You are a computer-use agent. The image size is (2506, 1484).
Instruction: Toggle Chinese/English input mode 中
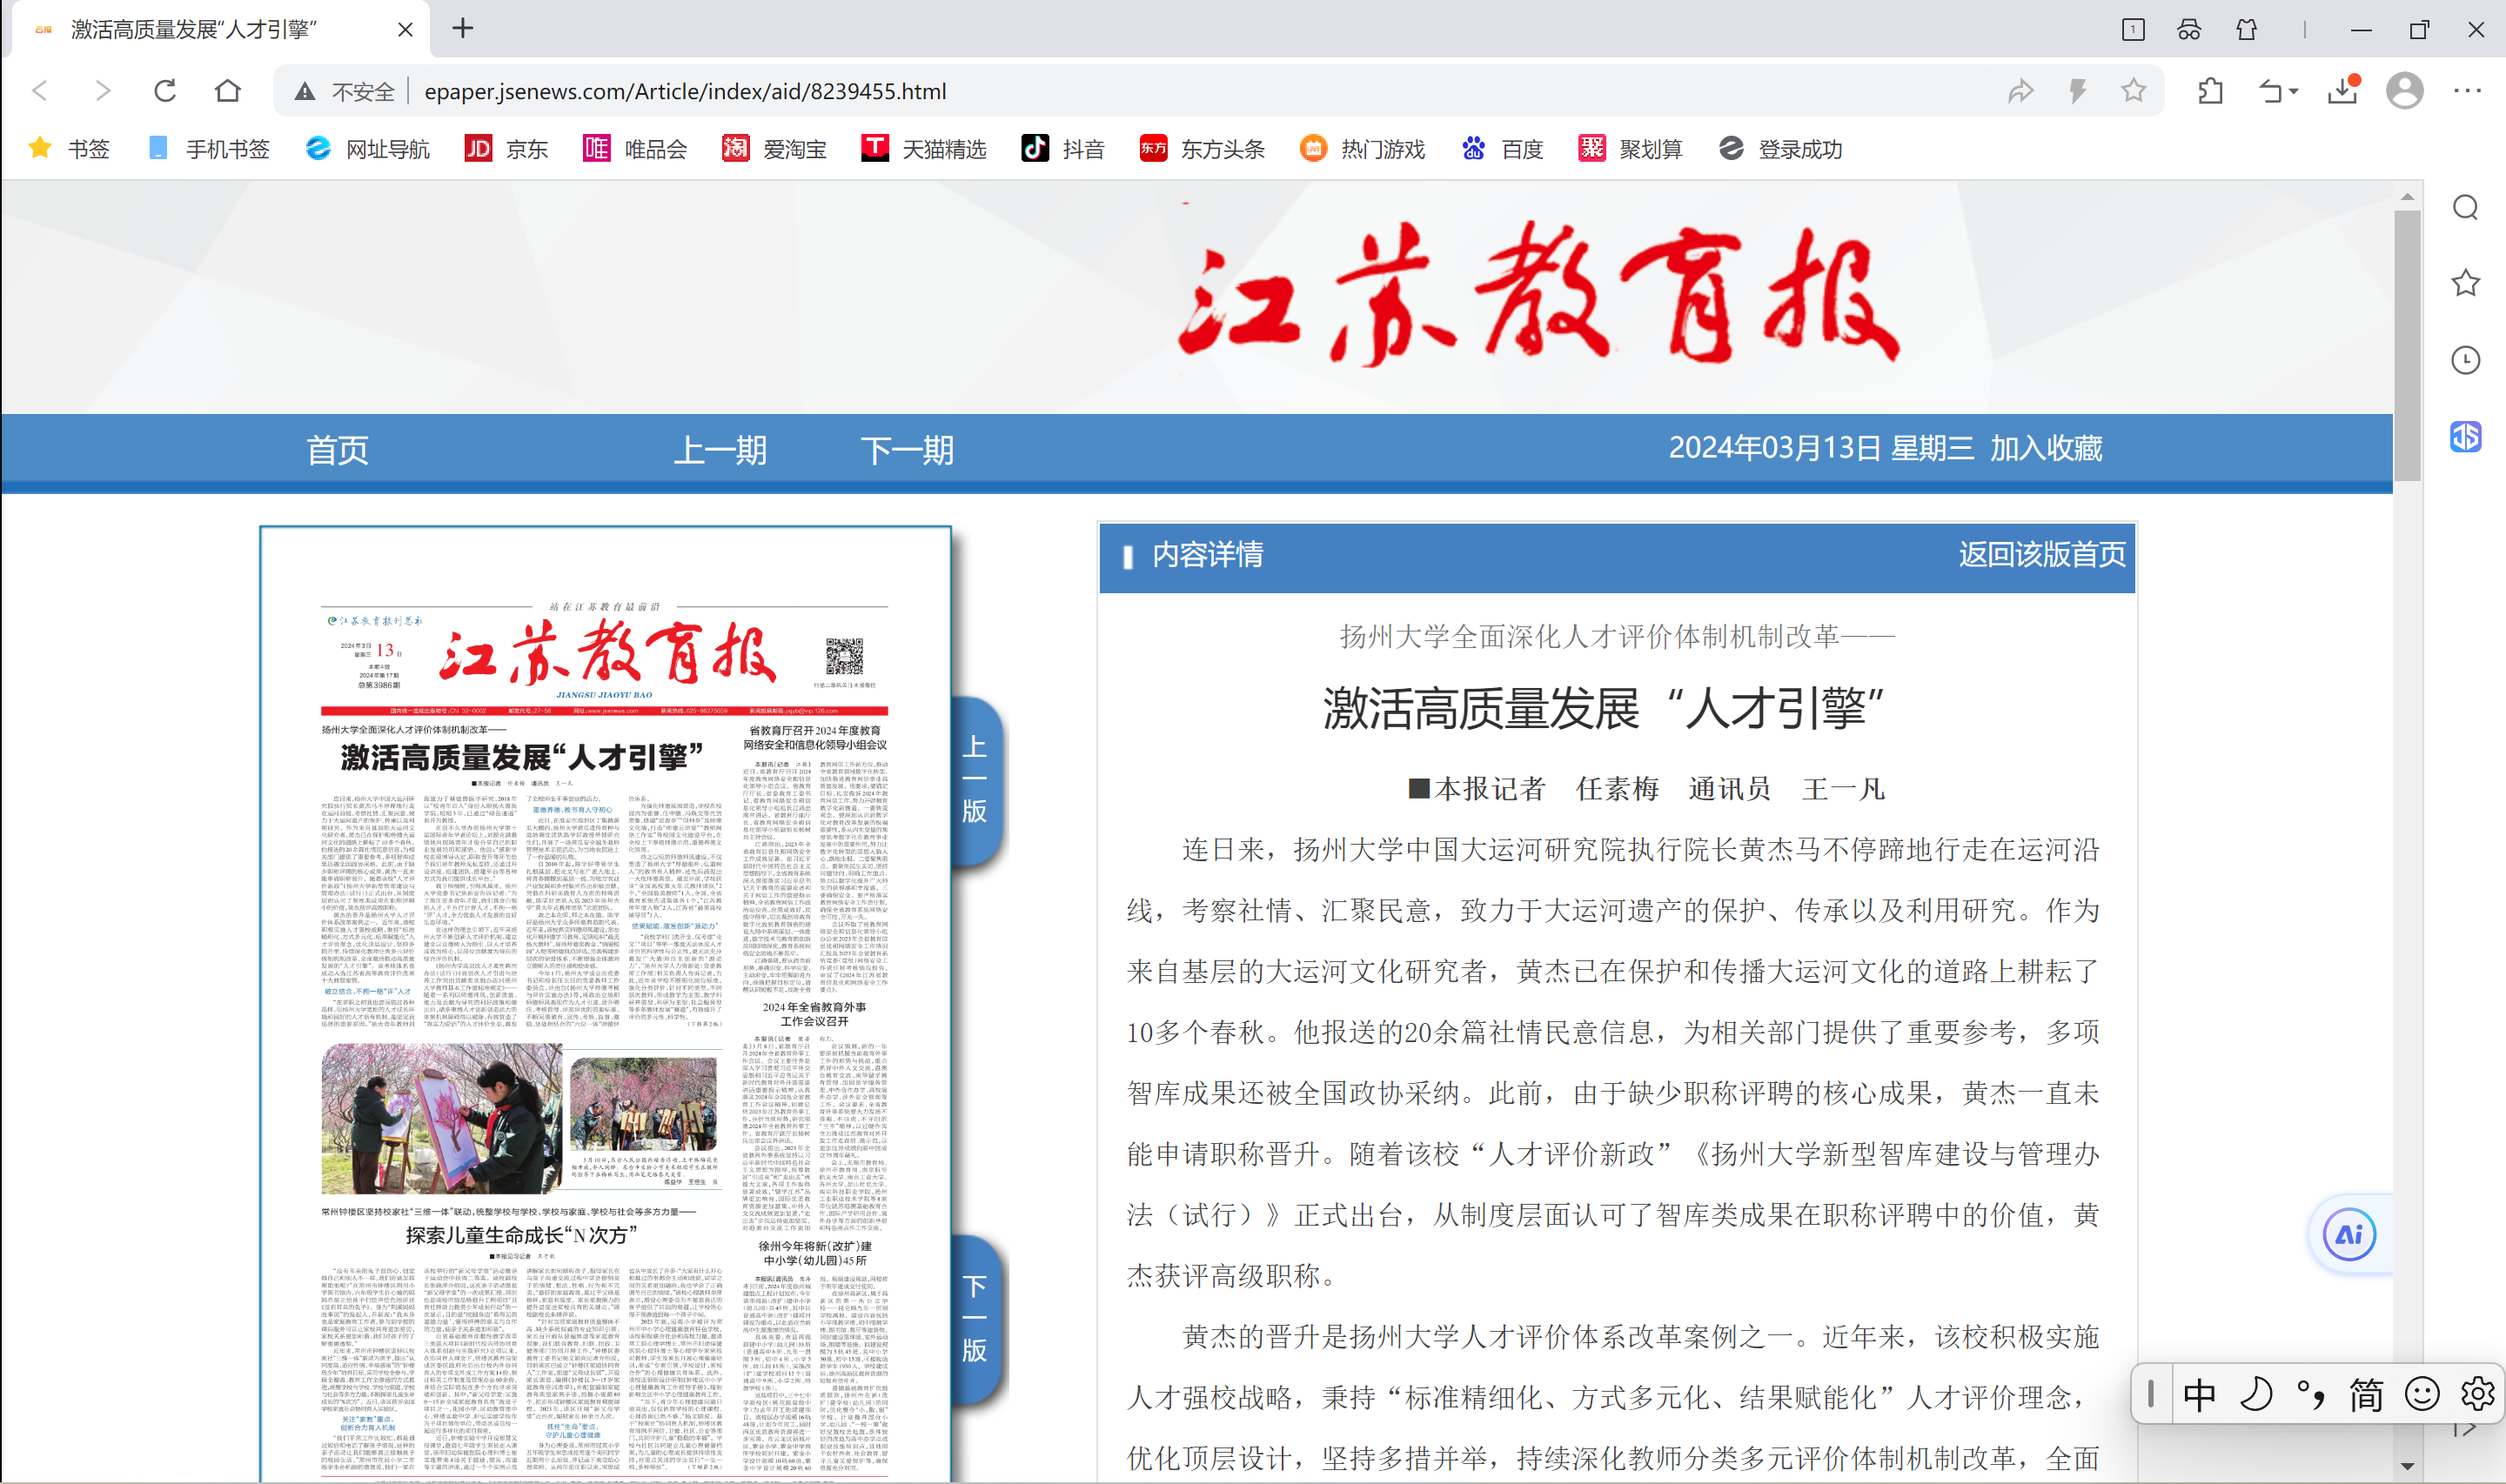point(2199,1394)
